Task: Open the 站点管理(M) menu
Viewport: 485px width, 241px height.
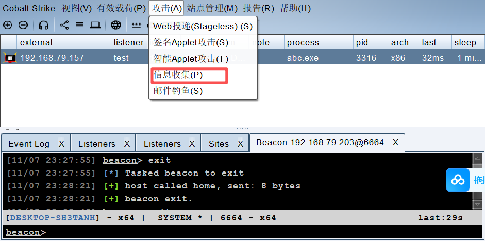Action: click(x=212, y=8)
